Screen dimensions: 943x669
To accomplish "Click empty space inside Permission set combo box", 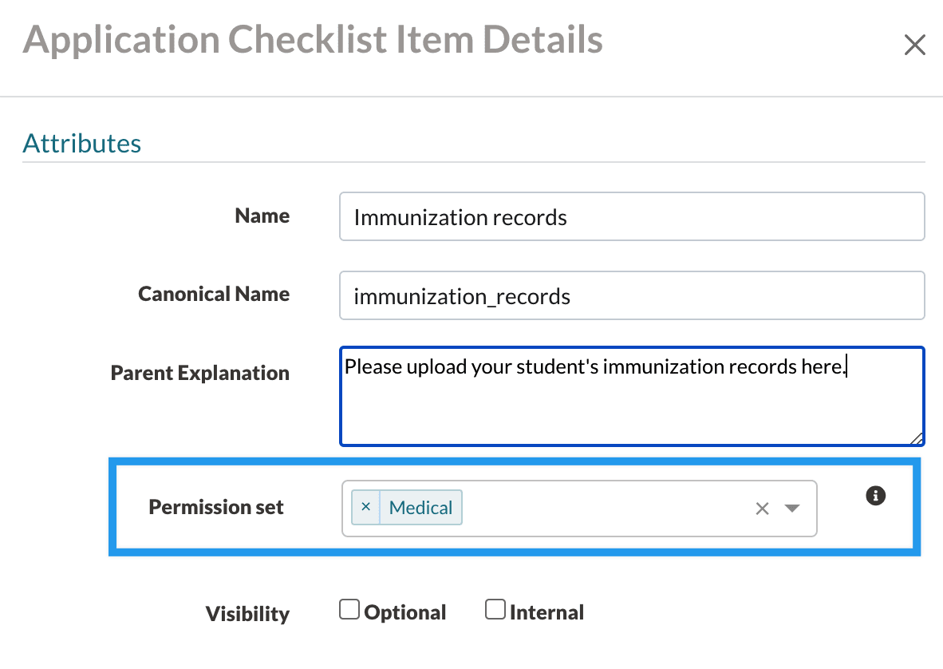I will tap(606, 509).
